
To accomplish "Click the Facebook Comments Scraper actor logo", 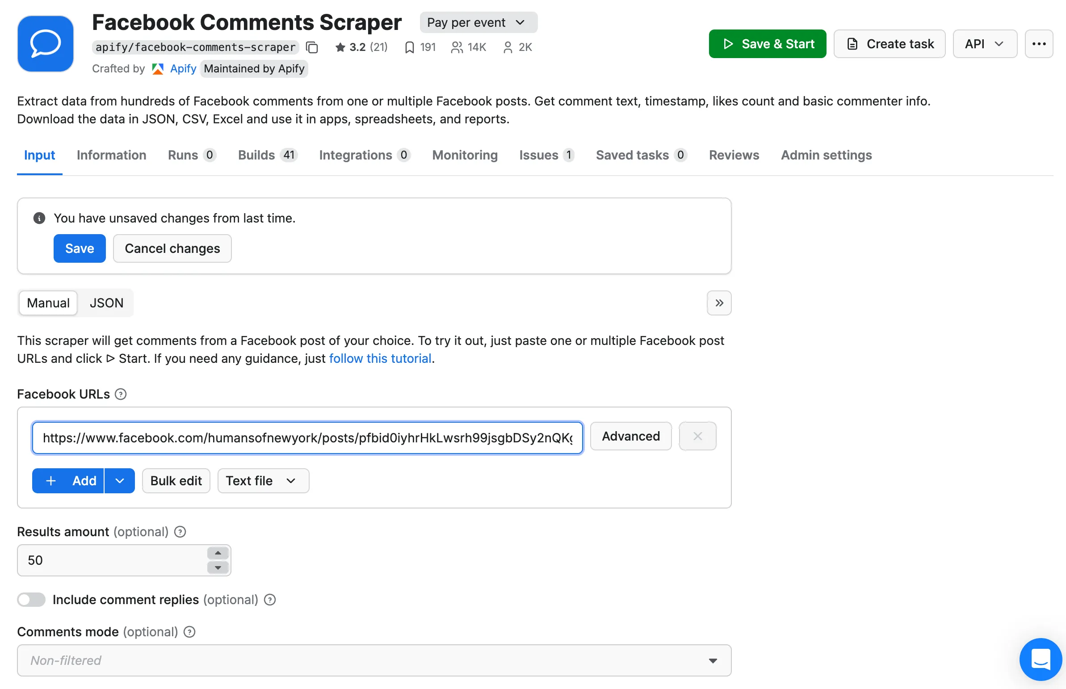I will [x=45, y=43].
